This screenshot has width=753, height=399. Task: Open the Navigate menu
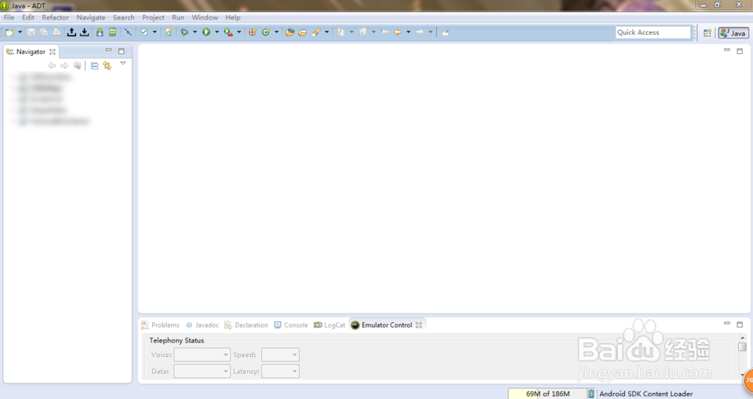pyautogui.click(x=91, y=17)
